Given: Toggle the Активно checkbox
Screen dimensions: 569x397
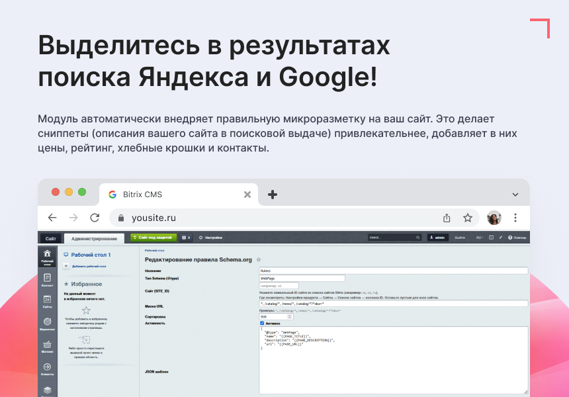Looking at the screenshot, I should pyautogui.click(x=262, y=323).
